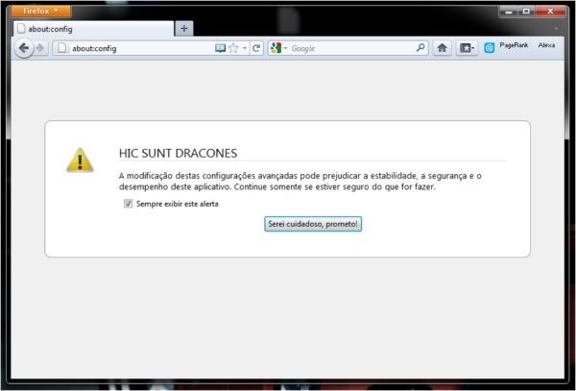The width and height of the screenshot is (576, 391).
Task: Click the 'Serei cuidadoso, prometo!' button
Action: (x=313, y=224)
